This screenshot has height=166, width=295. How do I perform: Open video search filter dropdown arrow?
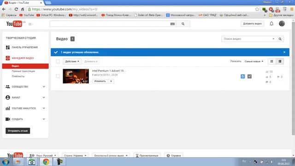coord(273,39)
